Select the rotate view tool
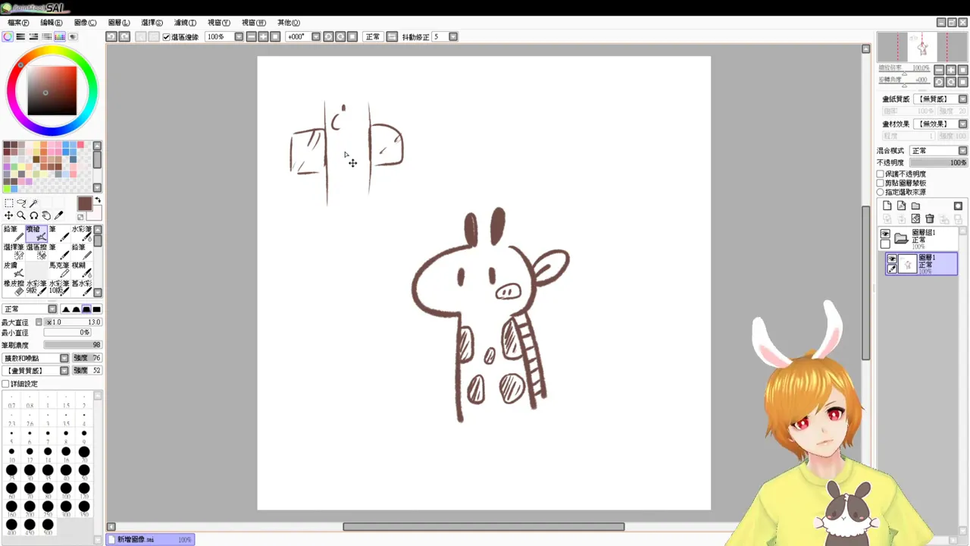The image size is (970, 546). (34, 215)
